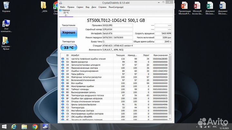Viewport: 232px width, 130px height.
Task: Click status dot of Таймаут команды row
Action: [x=63, y=89]
